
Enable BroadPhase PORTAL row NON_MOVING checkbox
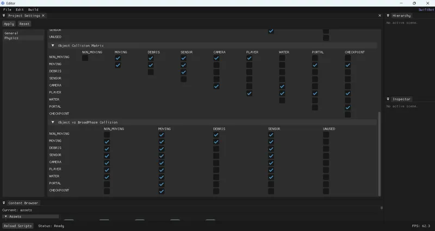[107, 184]
